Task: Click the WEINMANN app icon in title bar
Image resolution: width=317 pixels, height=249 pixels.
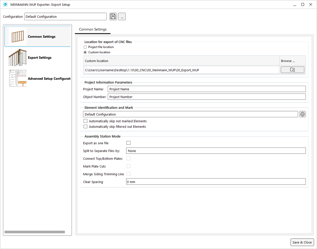Action: coord(5,5)
